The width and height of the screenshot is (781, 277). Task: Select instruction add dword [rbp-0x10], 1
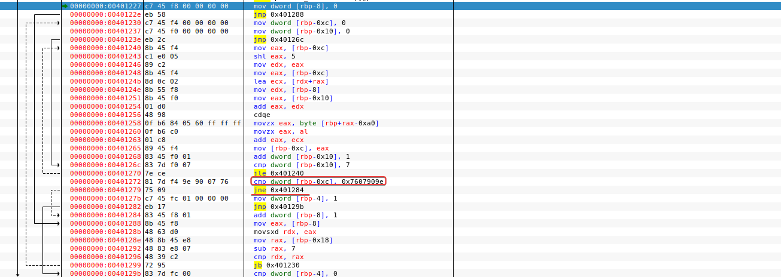coord(302,156)
